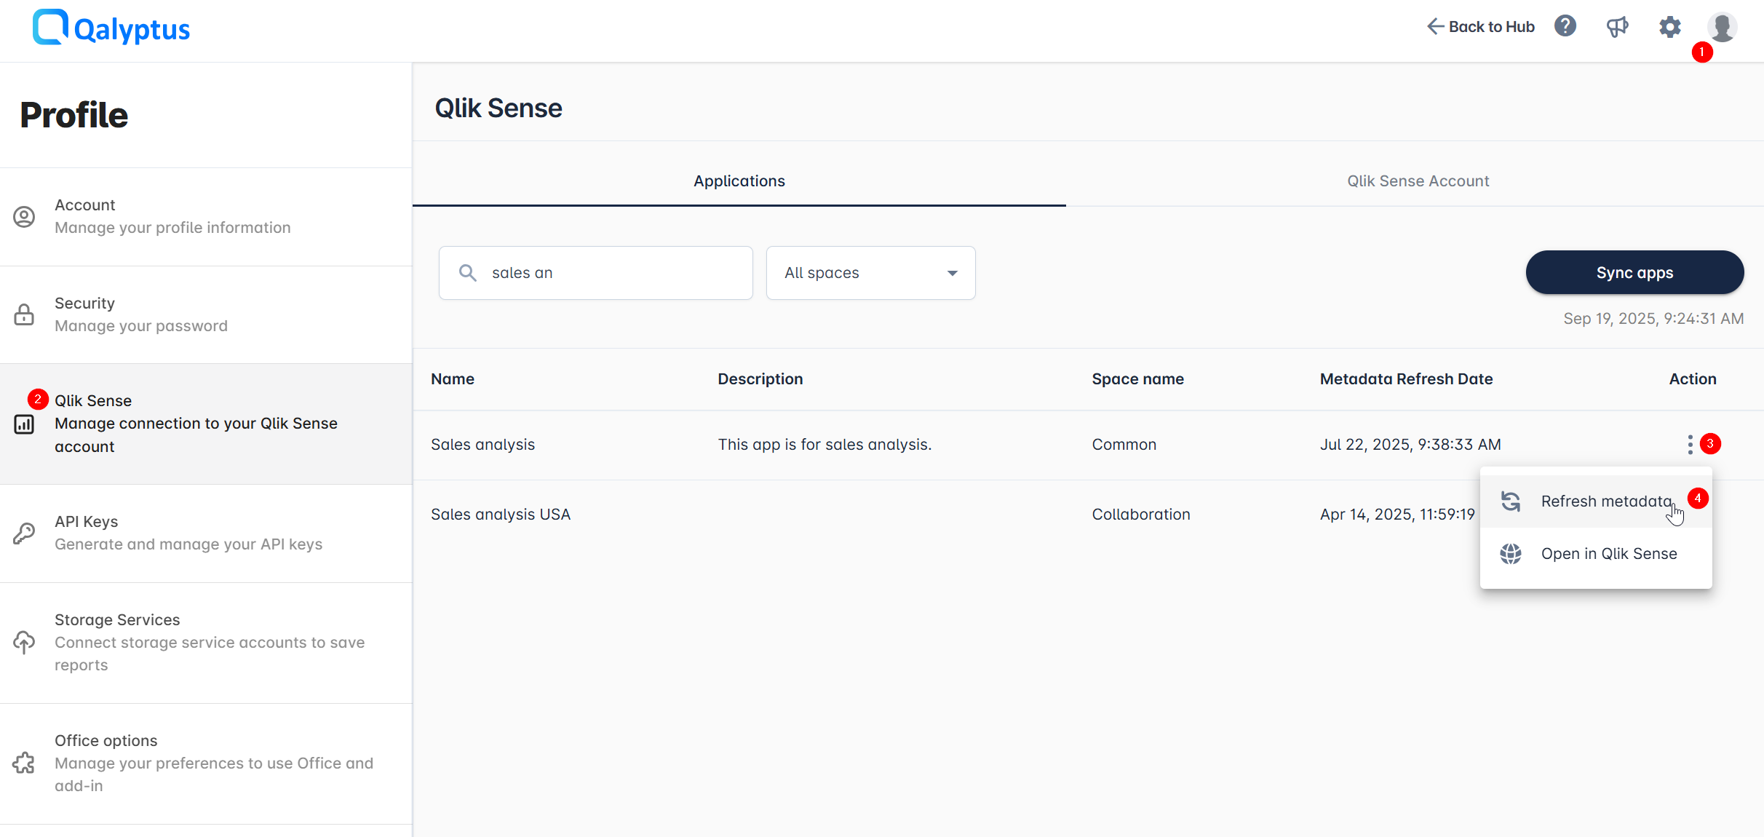Screen dimensions: 1764x837
Task: Click the API Keys key icon
Action: (x=24, y=533)
